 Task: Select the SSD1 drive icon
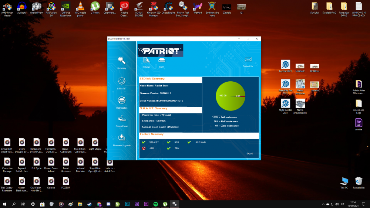coord(162,60)
